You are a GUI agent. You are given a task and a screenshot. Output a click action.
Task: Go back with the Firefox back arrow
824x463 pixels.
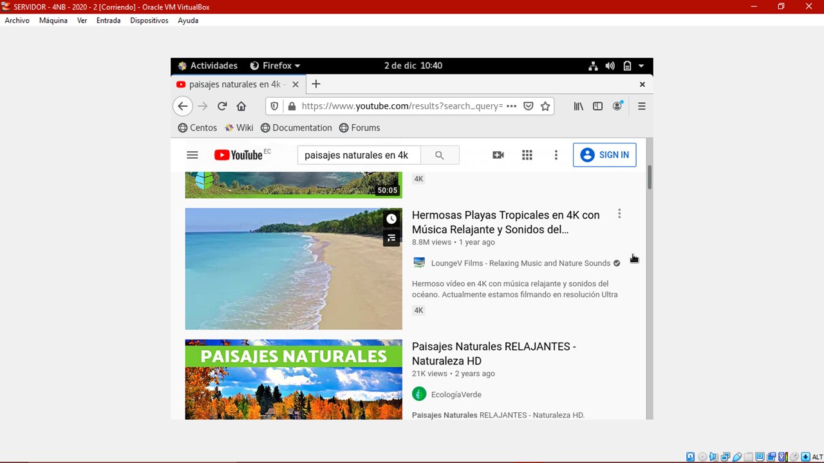(x=183, y=106)
